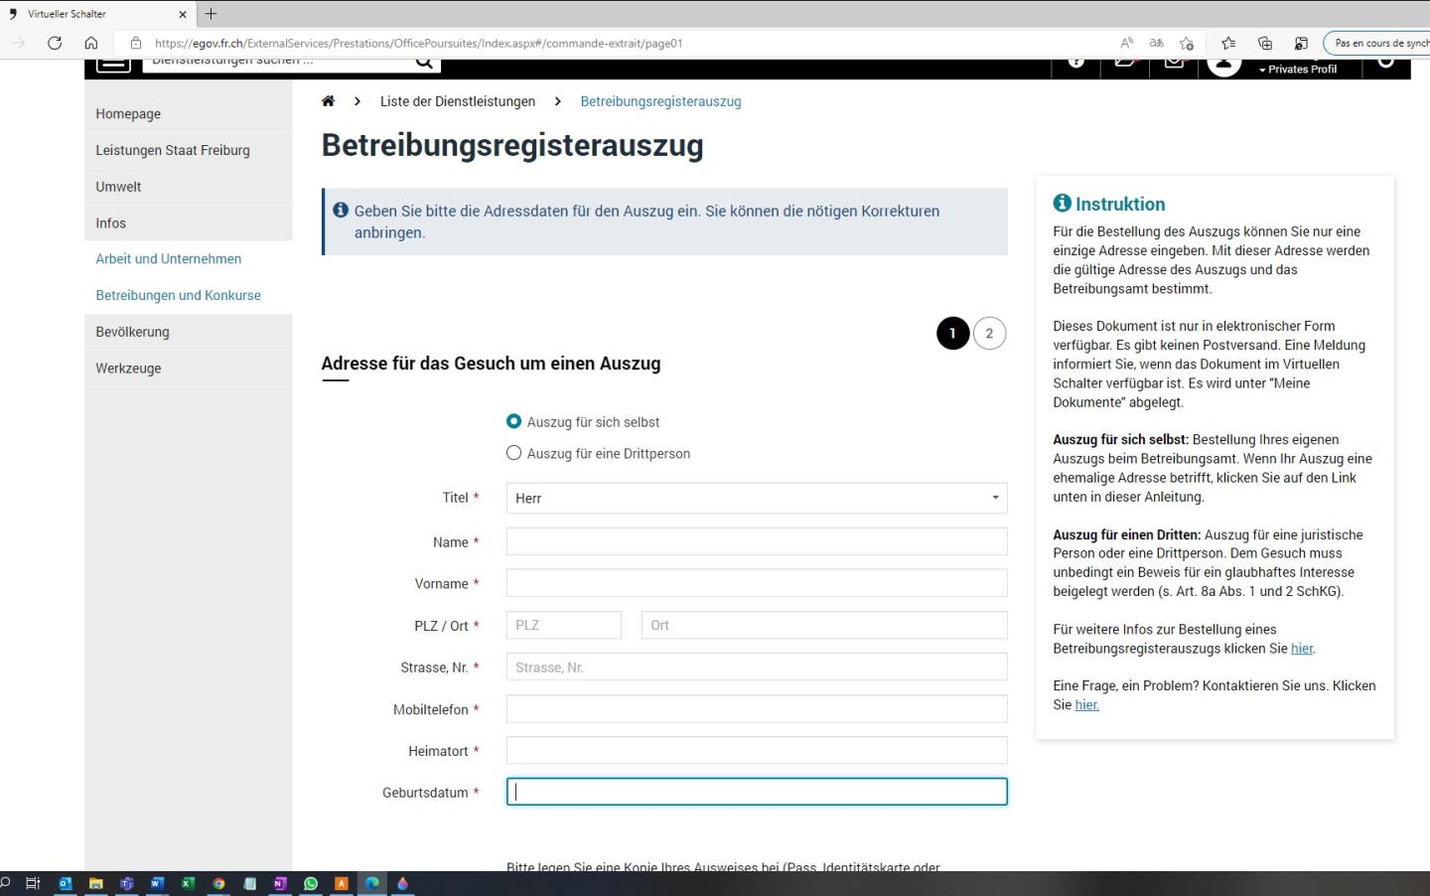Open Browser Collections icon in toolbar

pos(1264,43)
